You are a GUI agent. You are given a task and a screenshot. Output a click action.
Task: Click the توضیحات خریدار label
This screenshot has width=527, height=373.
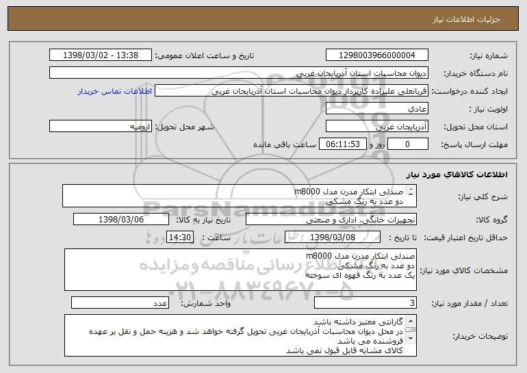pos(480,336)
